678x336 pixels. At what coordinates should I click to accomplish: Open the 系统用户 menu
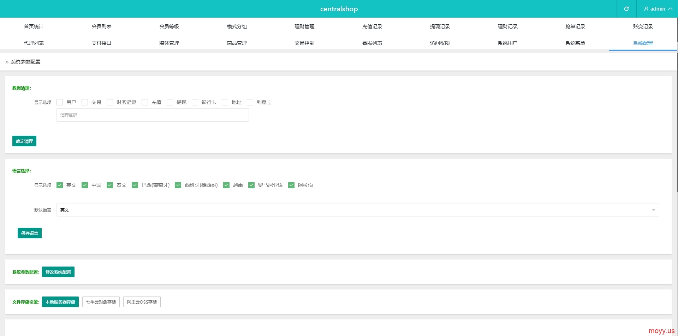point(507,43)
